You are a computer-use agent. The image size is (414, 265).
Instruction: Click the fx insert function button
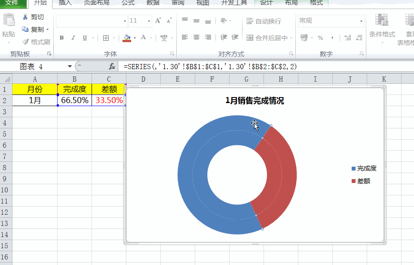click(x=112, y=67)
